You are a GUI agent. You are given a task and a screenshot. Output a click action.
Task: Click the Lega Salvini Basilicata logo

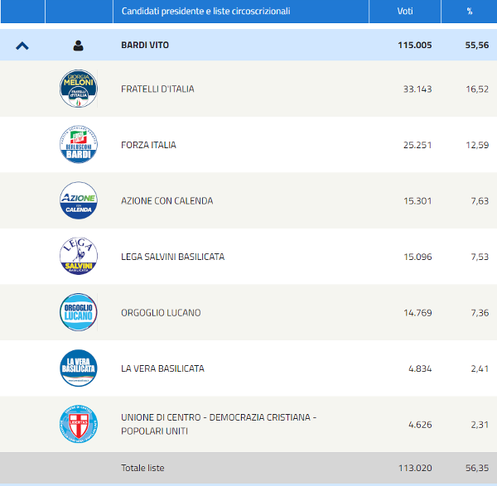point(79,257)
